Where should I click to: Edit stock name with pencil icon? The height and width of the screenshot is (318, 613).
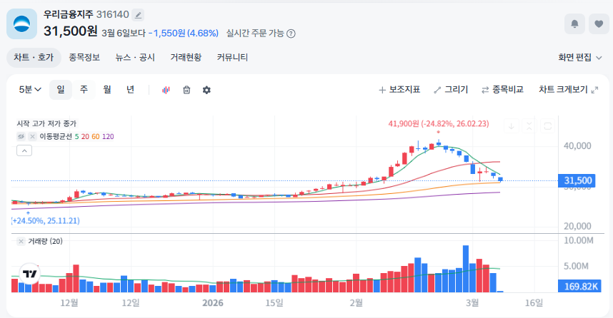point(138,15)
